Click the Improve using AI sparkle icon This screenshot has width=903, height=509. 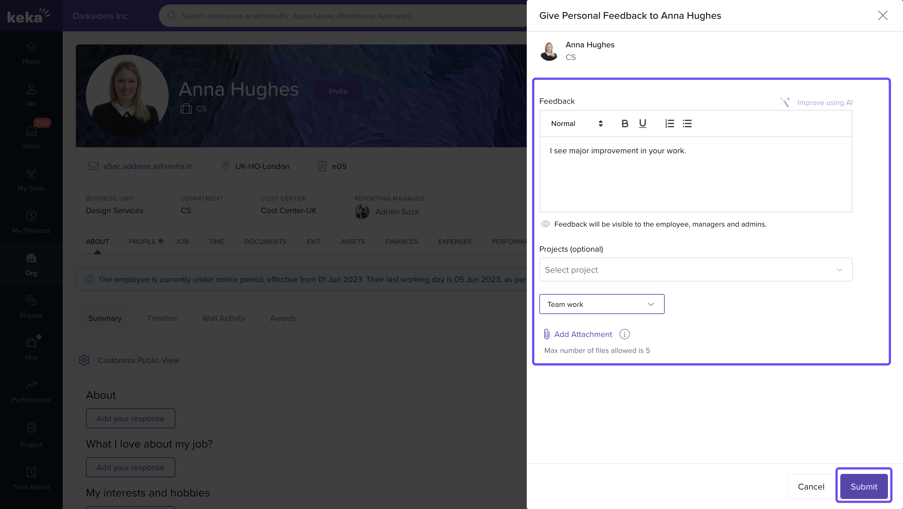785,102
